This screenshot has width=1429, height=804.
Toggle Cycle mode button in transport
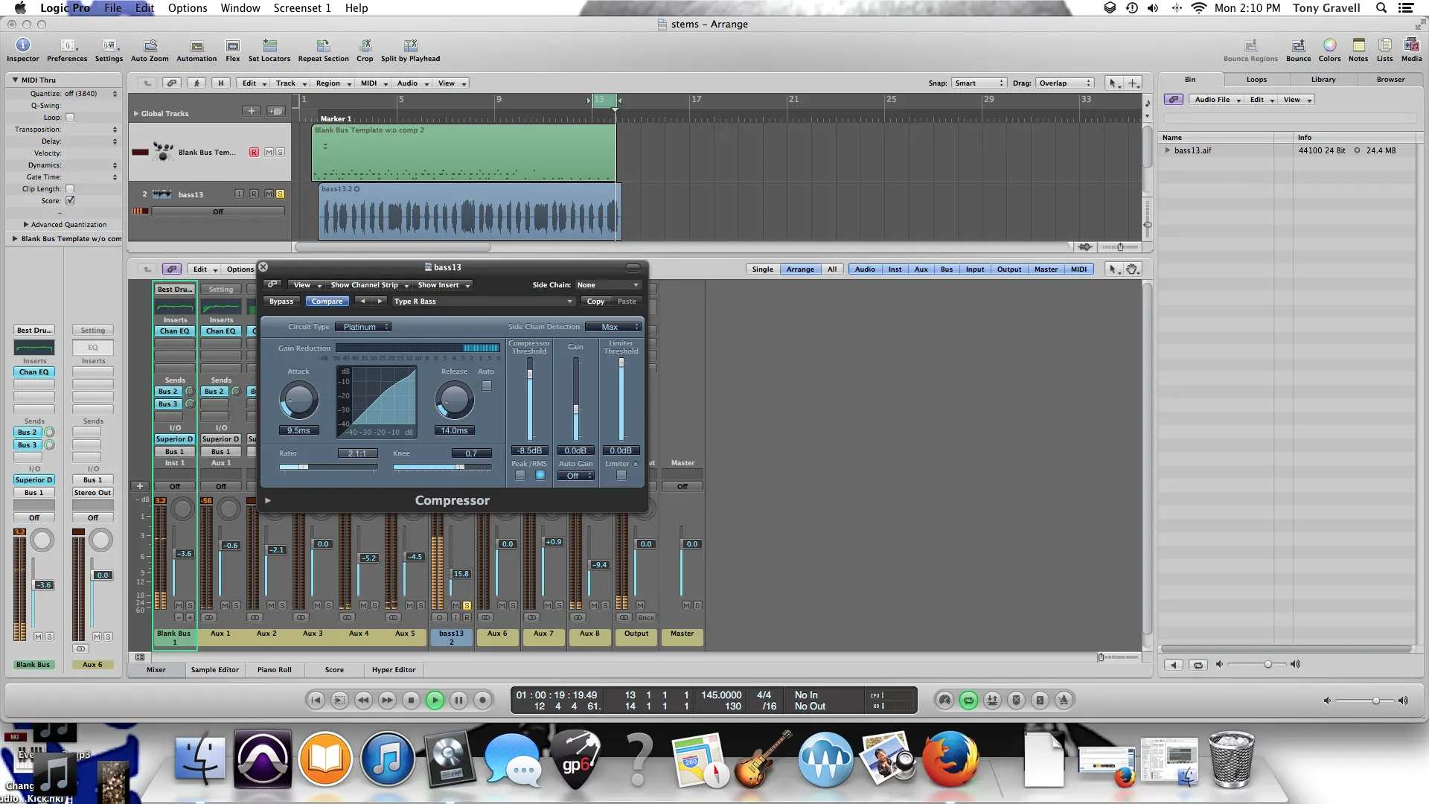[968, 700]
